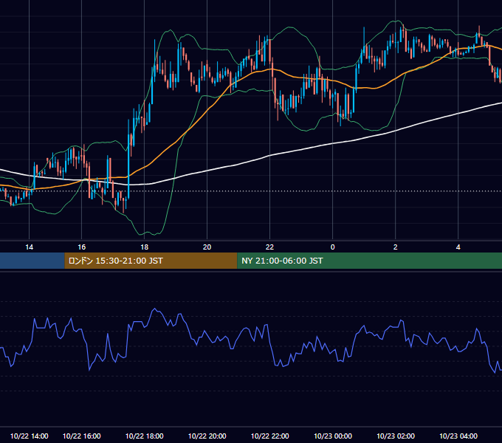
Task: Click the 10/22 20:00 date label
Action: tap(207, 436)
